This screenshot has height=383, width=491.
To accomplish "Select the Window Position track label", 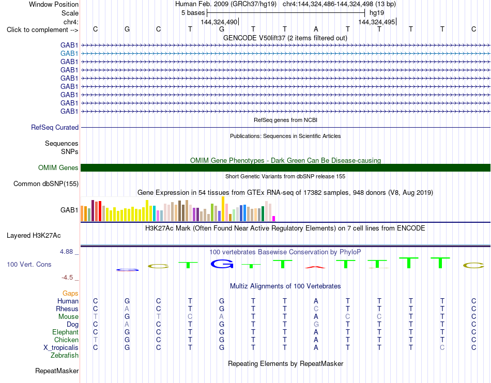I will [54, 4].
